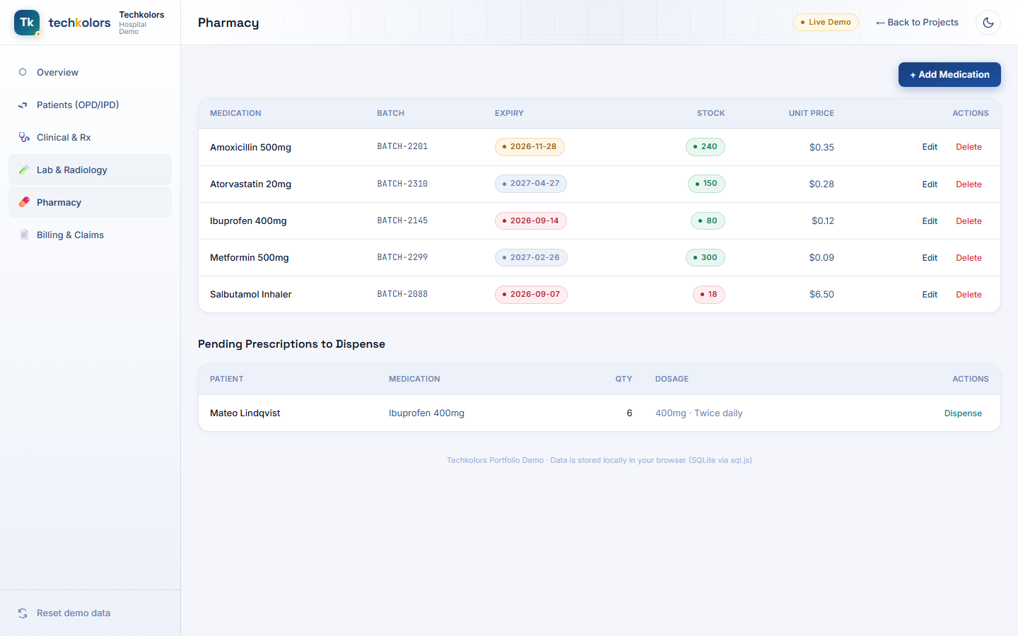The width and height of the screenshot is (1018, 636).
Task: Click the Amoxicillin 500mg medication name
Action: point(250,148)
